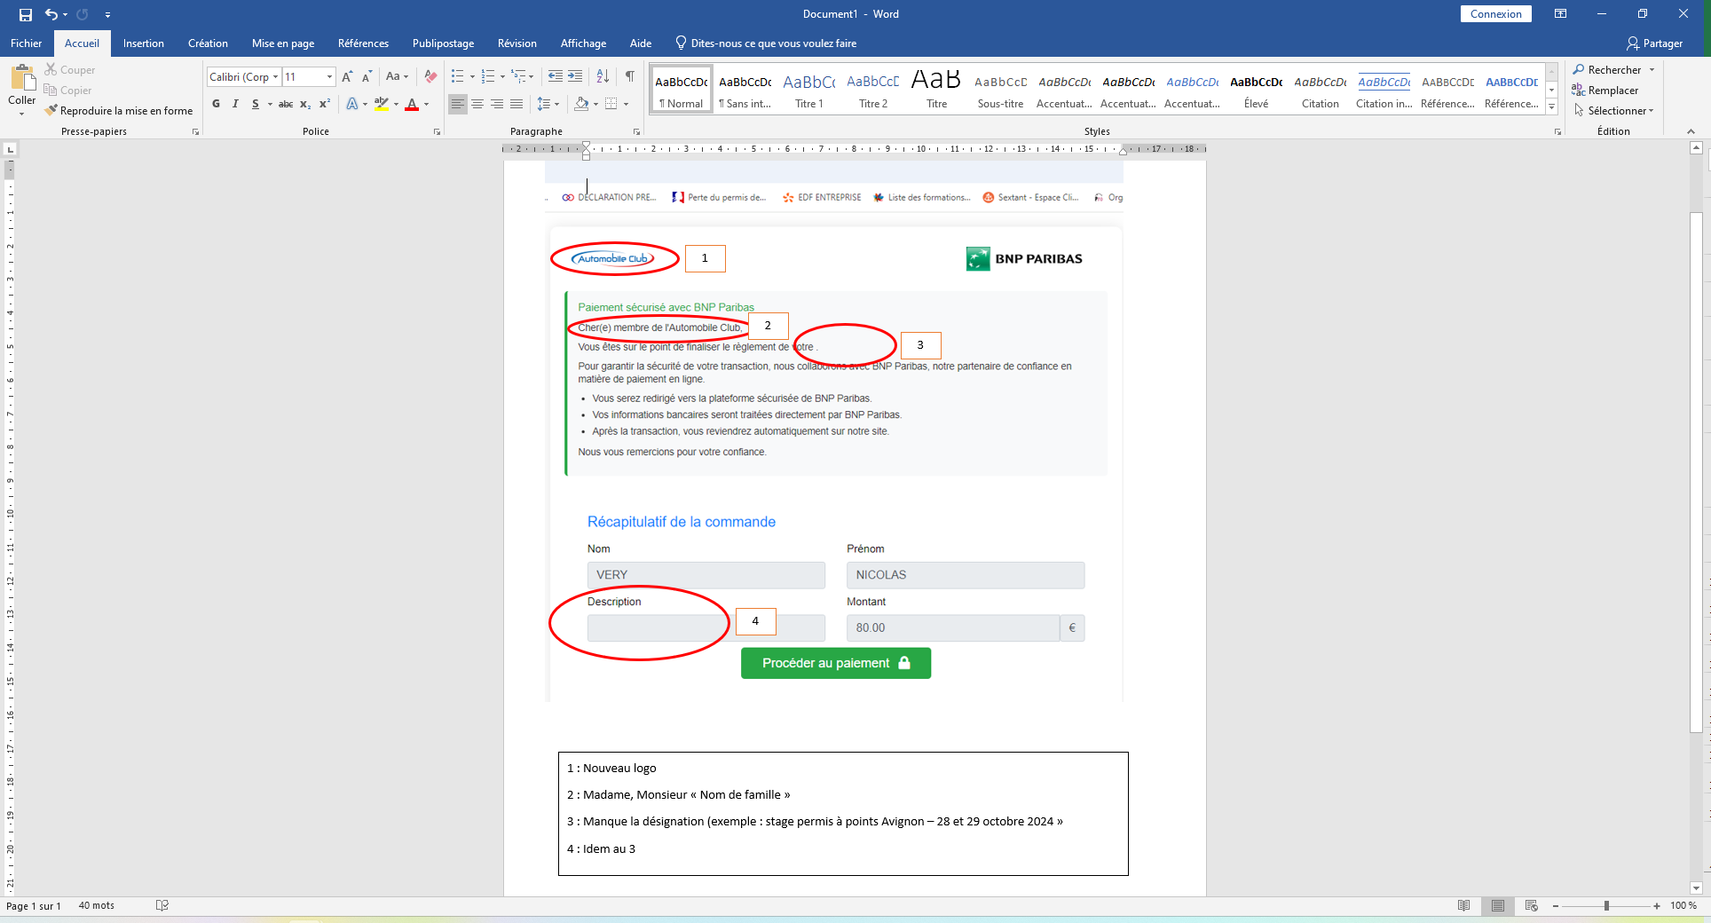Open the Insertion ribbon tab
Viewport: 1711px width, 923px height.
144,43
